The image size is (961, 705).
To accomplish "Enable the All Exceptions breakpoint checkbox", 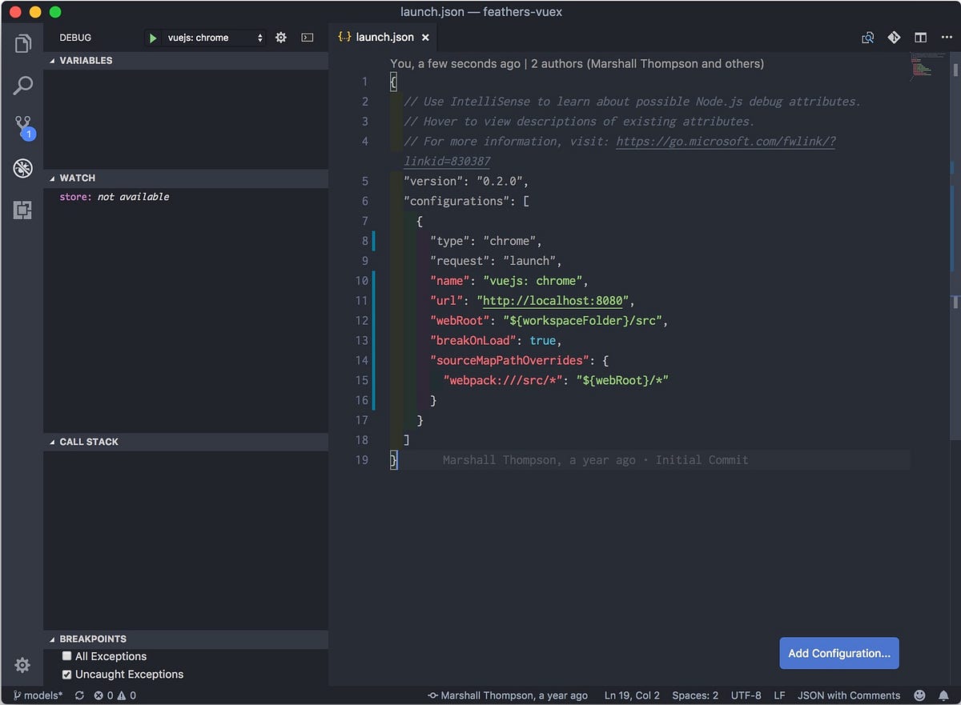I will (x=67, y=655).
